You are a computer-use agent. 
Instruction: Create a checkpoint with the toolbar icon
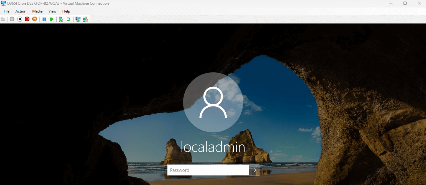pyautogui.click(x=61, y=19)
